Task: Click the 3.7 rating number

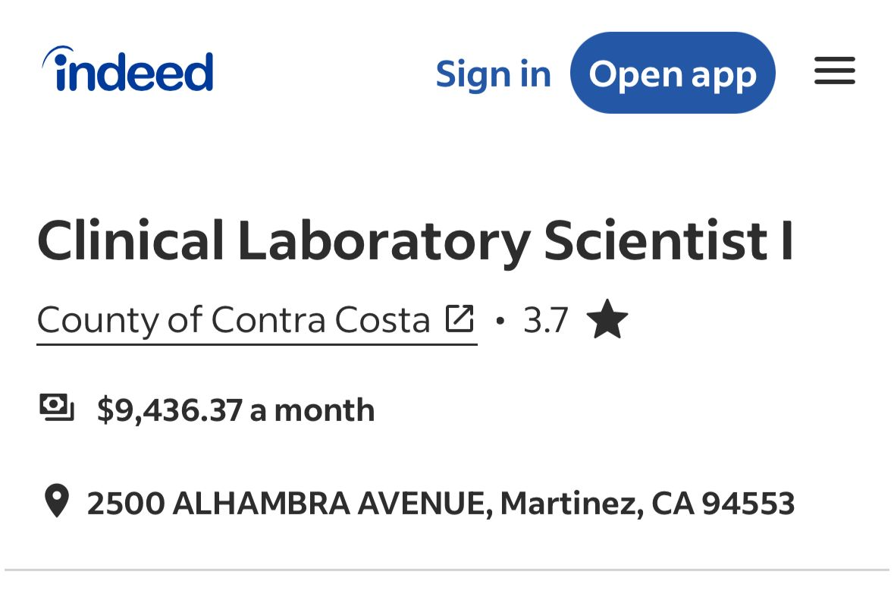Action: coord(545,320)
